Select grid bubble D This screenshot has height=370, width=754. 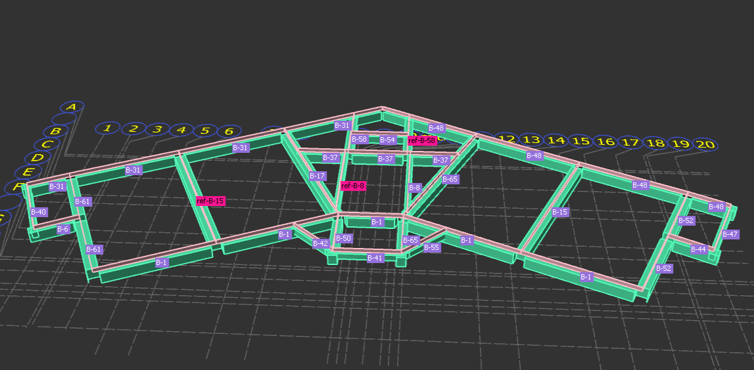(37, 157)
